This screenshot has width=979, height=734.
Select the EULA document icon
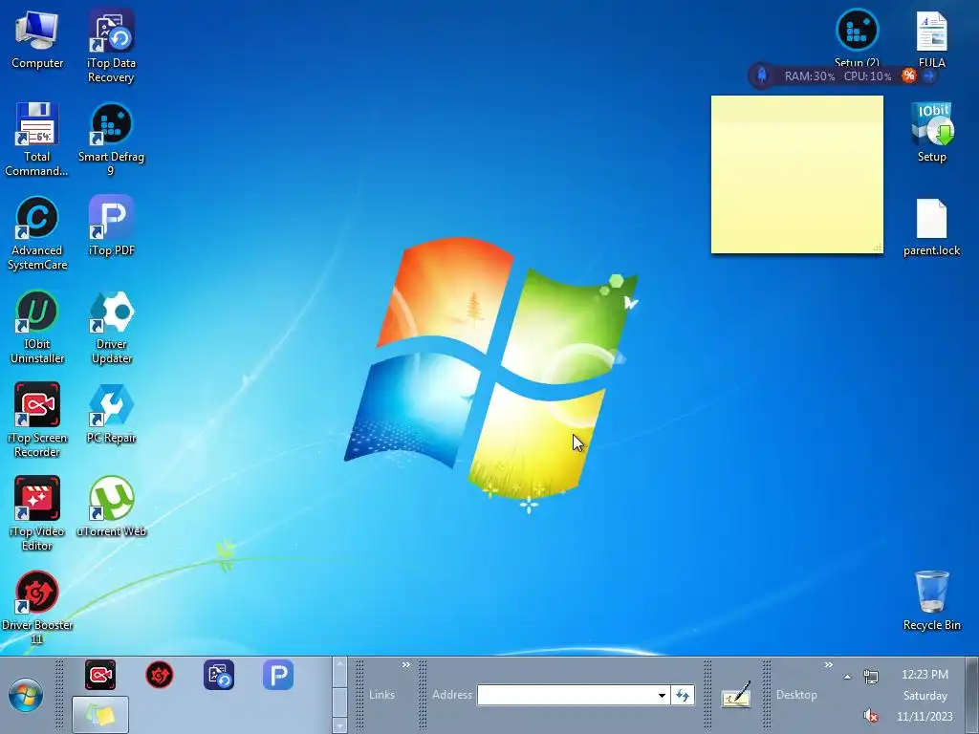(931, 38)
